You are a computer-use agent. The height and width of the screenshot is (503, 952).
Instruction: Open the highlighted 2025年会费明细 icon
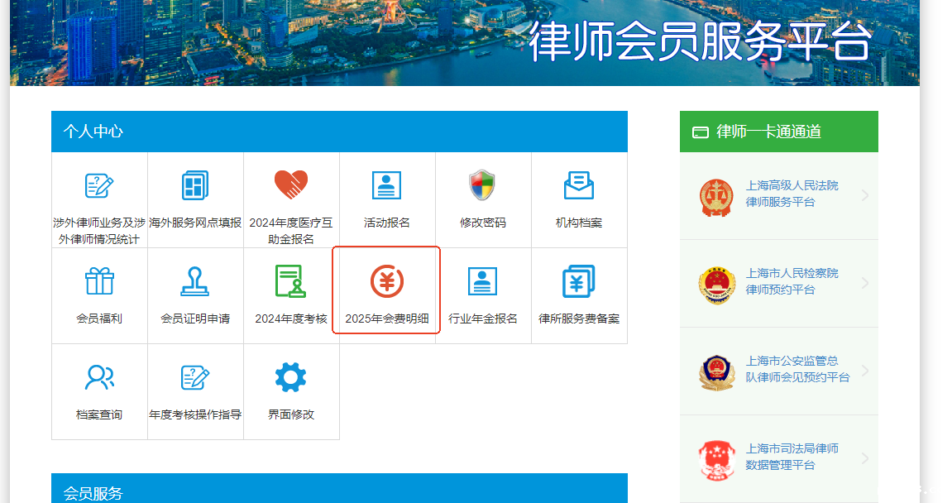click(x=387, y=282)
